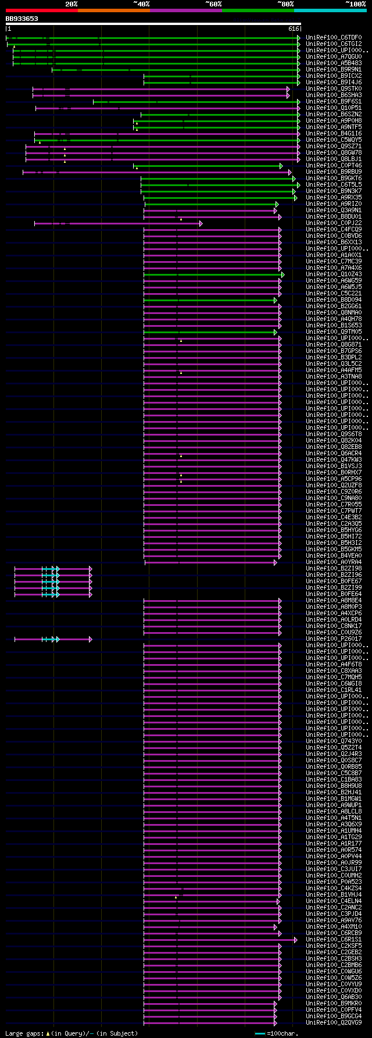Click the magenta alignment bar for C0PJ22
This screenshot has width=372, height=1038.
119,223
